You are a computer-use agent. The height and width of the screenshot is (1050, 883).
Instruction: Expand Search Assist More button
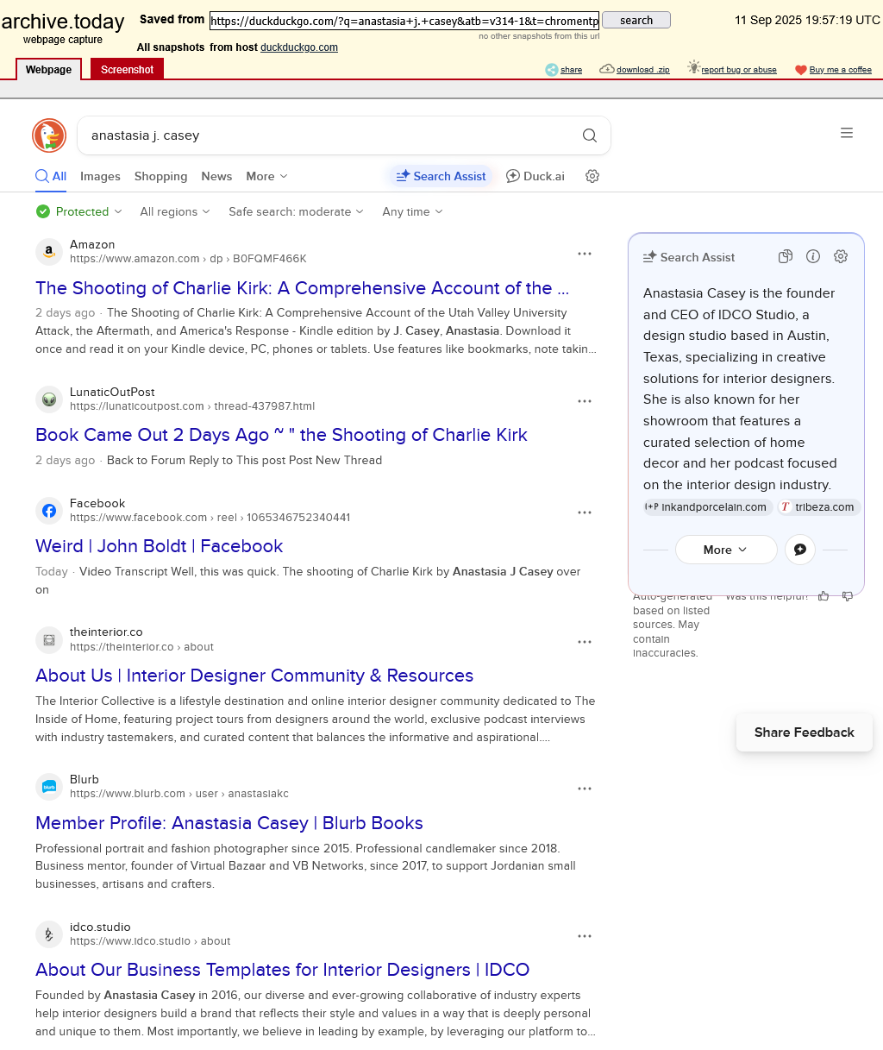pyautogui.click(x=726, y=550)
